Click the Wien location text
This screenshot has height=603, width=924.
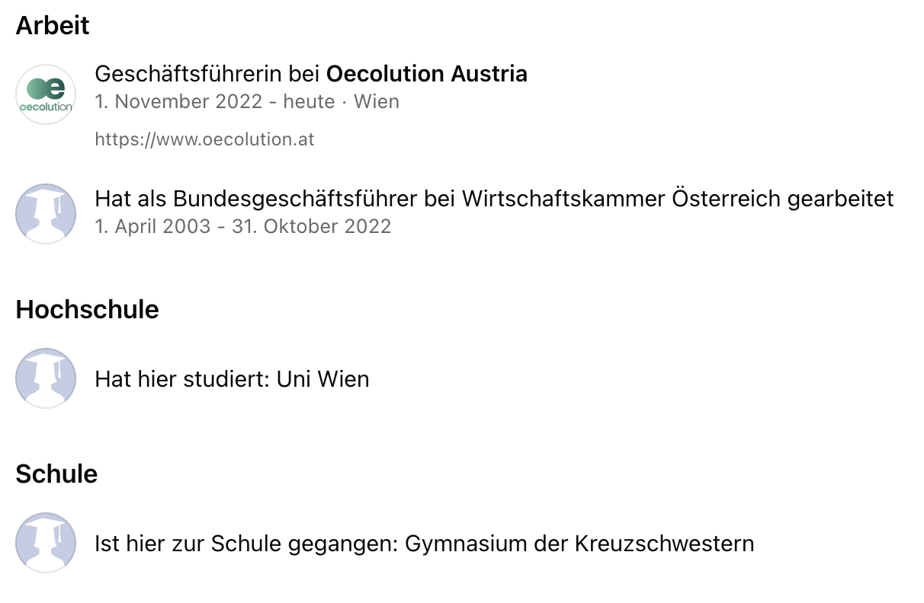[x=377, y=101]
